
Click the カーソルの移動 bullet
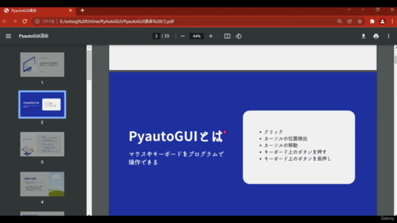pos(281,146)
